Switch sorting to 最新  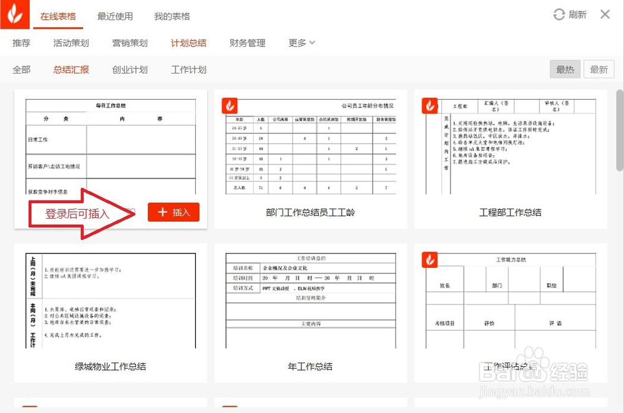coord(598,70)
